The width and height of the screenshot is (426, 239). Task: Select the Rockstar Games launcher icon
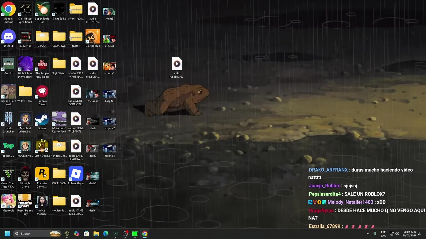[42, 178]
